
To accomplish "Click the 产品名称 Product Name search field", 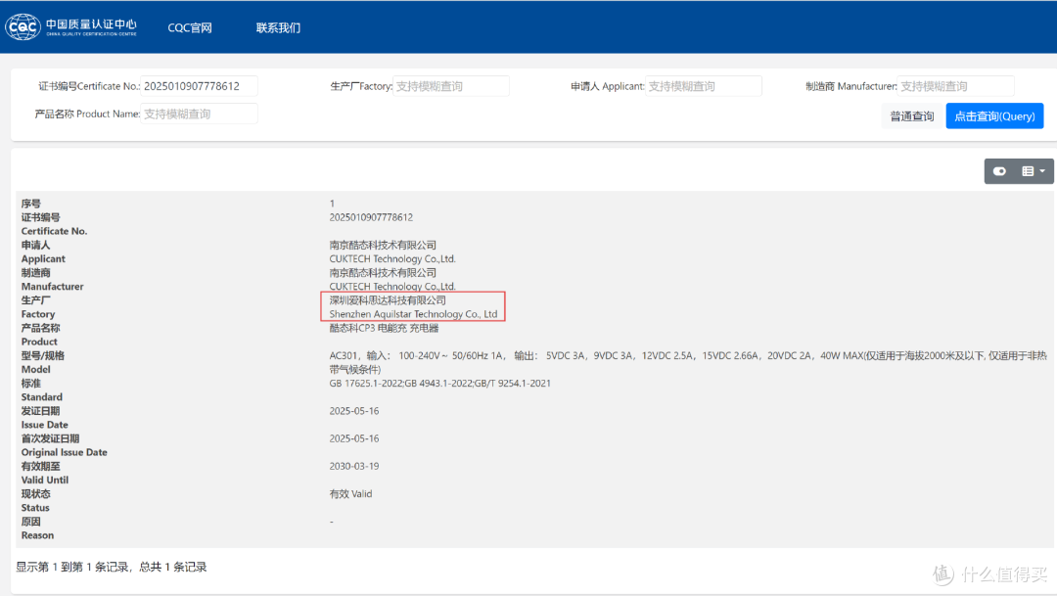I will point(199,114).
